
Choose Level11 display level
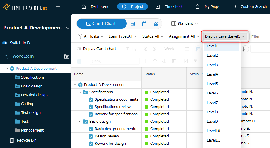pyautogui.click(x=222, y=140)
